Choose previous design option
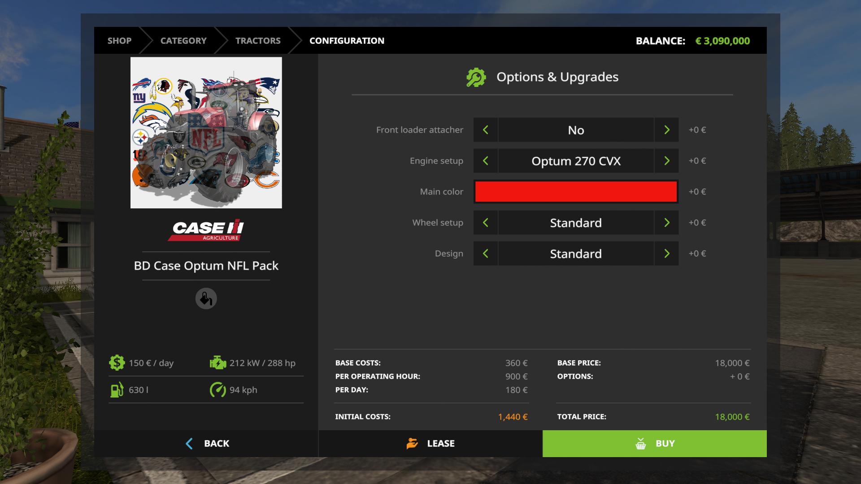Screen dimensions: 861x484 (x=485, y=254)
